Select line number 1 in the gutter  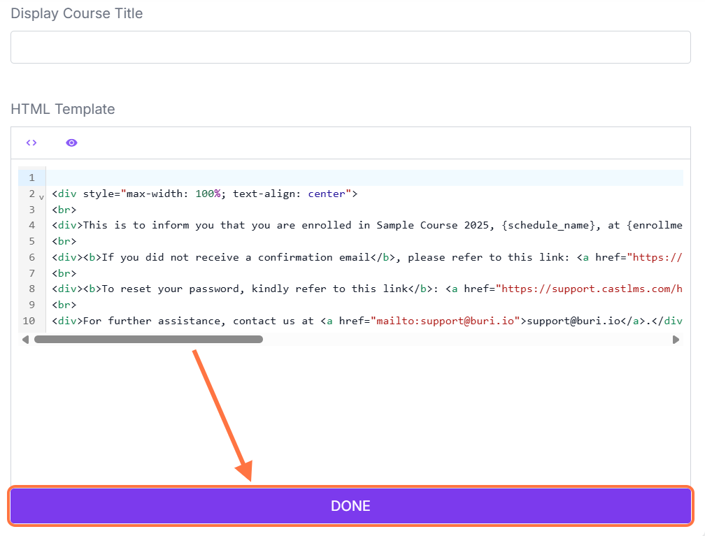[31, 178]
